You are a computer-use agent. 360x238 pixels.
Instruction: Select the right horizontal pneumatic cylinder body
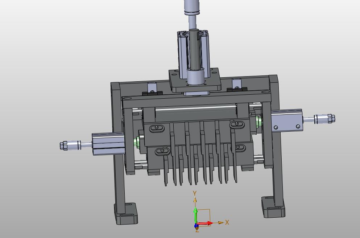[x=287, y=120]
